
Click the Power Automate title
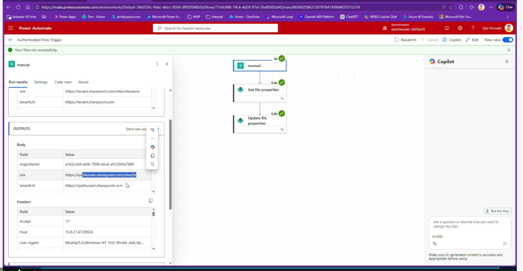35,29
